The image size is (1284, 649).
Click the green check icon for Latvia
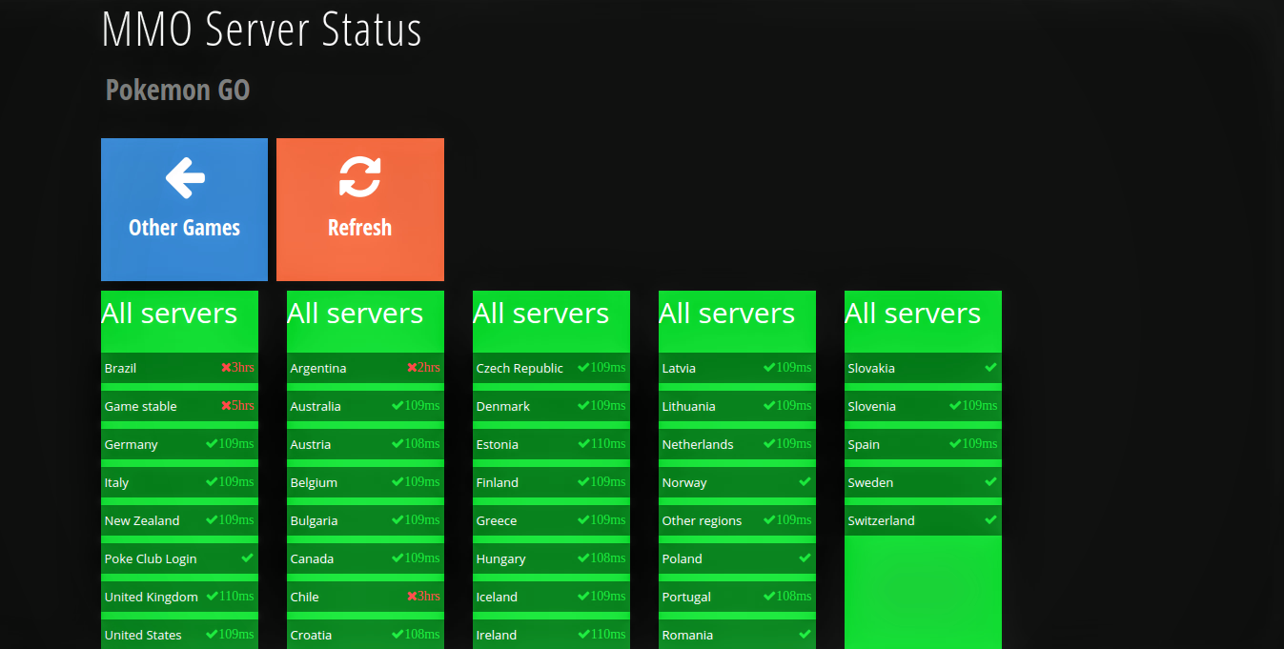pyautogui.click(x=769, y=368)
